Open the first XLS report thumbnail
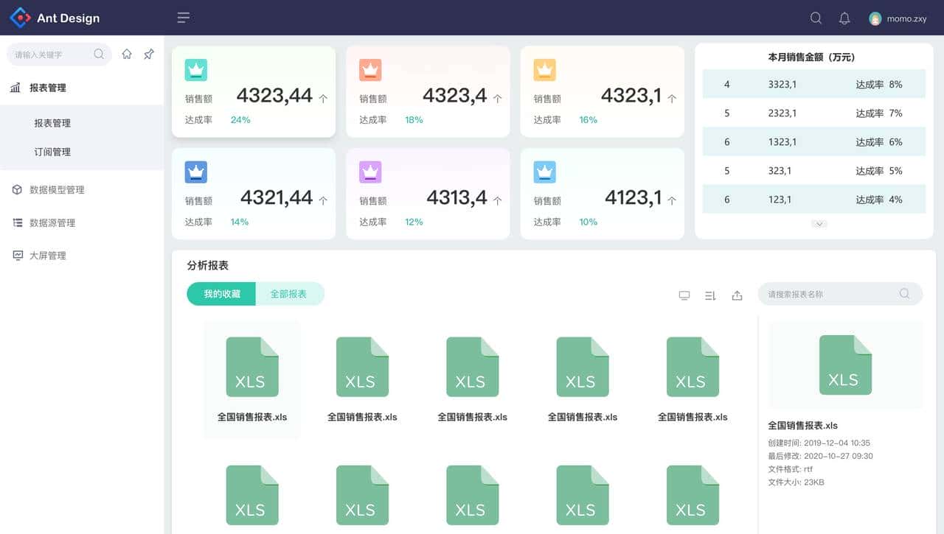 [252, 366]
